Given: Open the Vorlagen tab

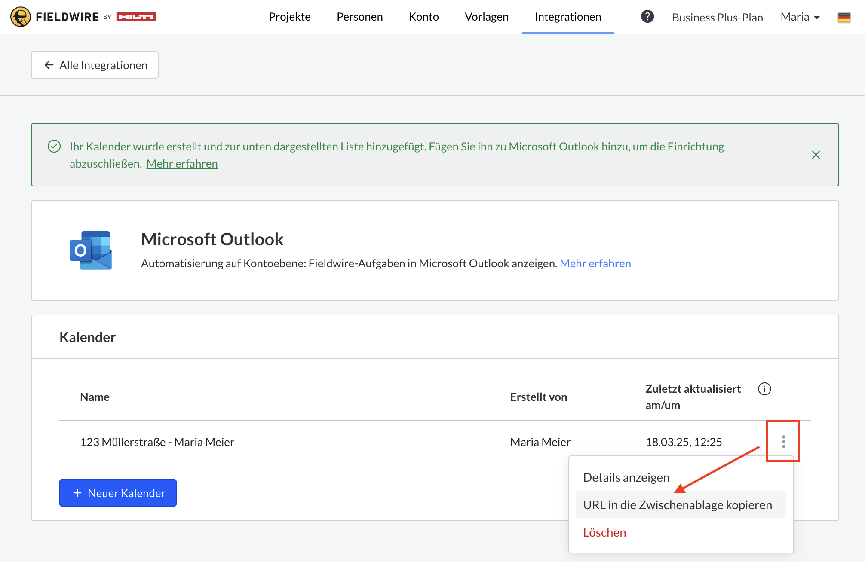Looking at the screenshot, I should [486, 17].
